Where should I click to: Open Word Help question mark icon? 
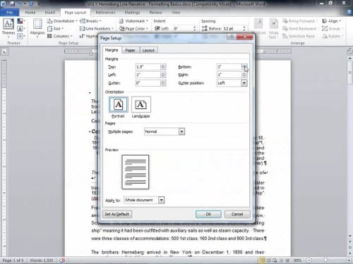349,13
